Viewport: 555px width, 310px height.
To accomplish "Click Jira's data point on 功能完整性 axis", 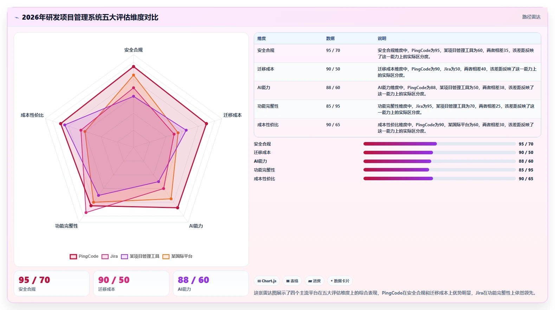I will 86,213.
